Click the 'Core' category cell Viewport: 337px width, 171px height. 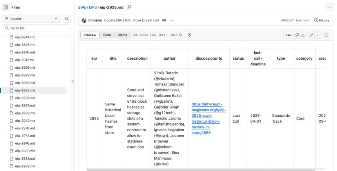(x=304, y=118)
